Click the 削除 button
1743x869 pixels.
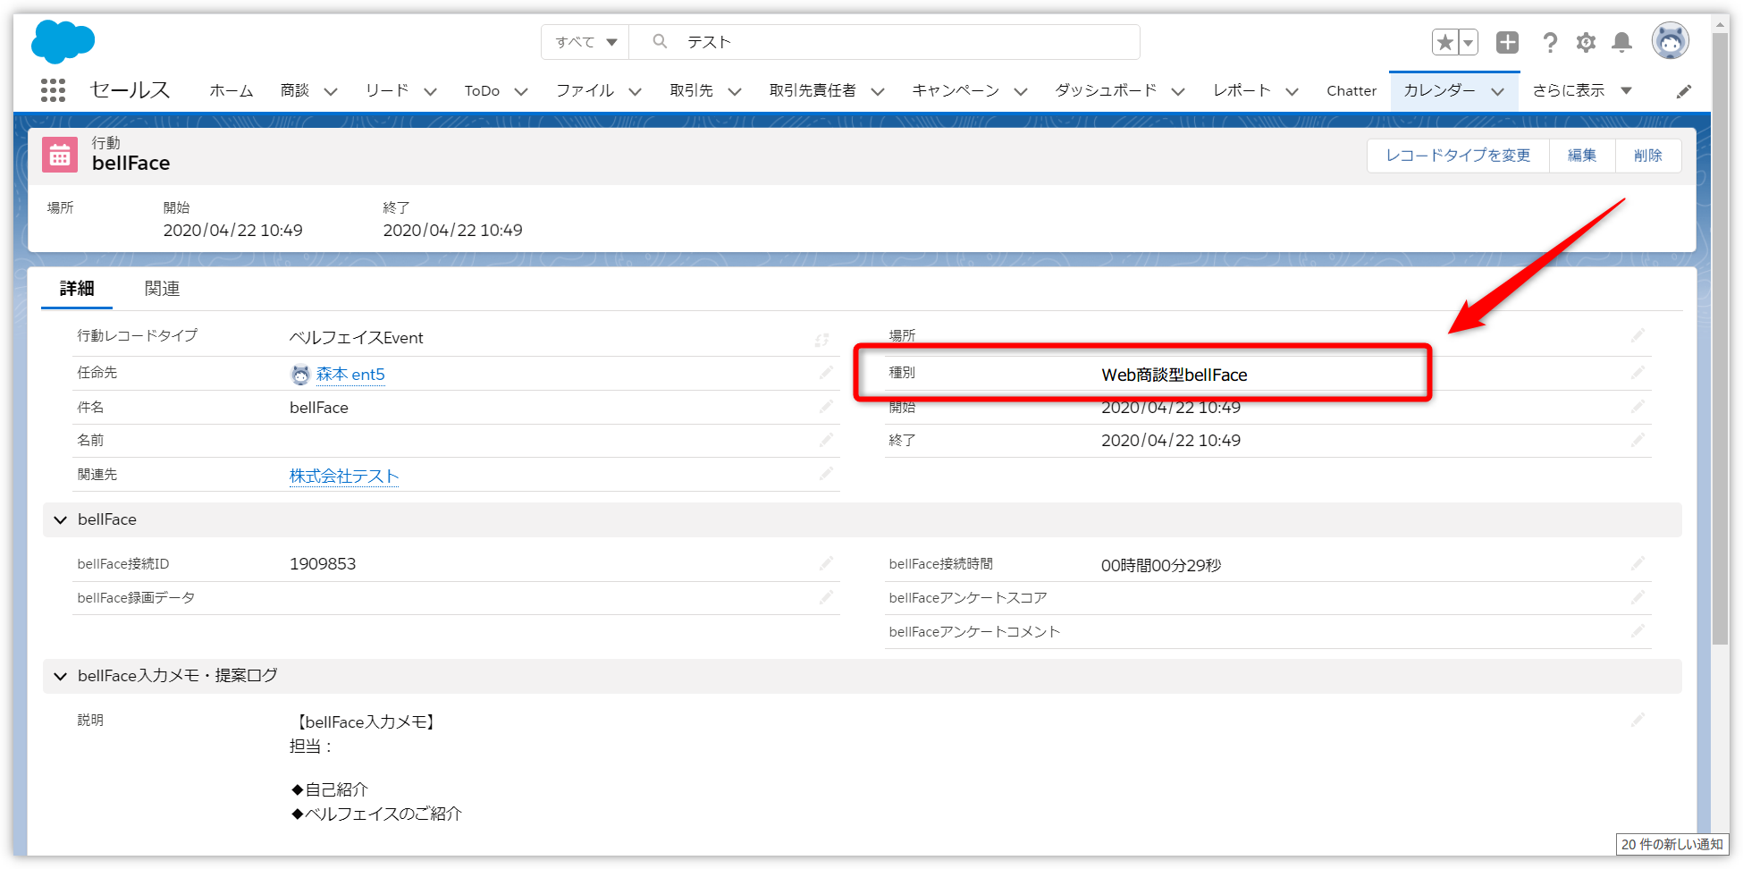tap(1647, 156)
